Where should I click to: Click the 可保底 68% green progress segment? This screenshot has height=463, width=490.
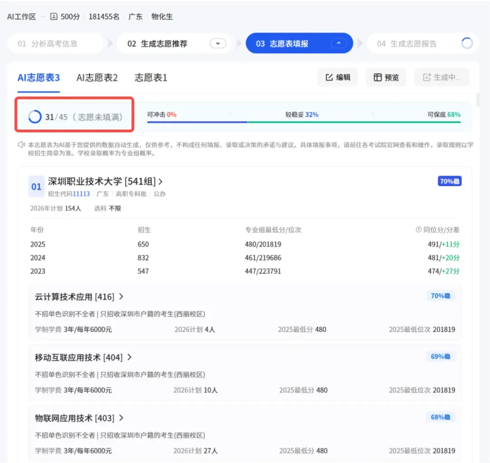coord(354,122)
